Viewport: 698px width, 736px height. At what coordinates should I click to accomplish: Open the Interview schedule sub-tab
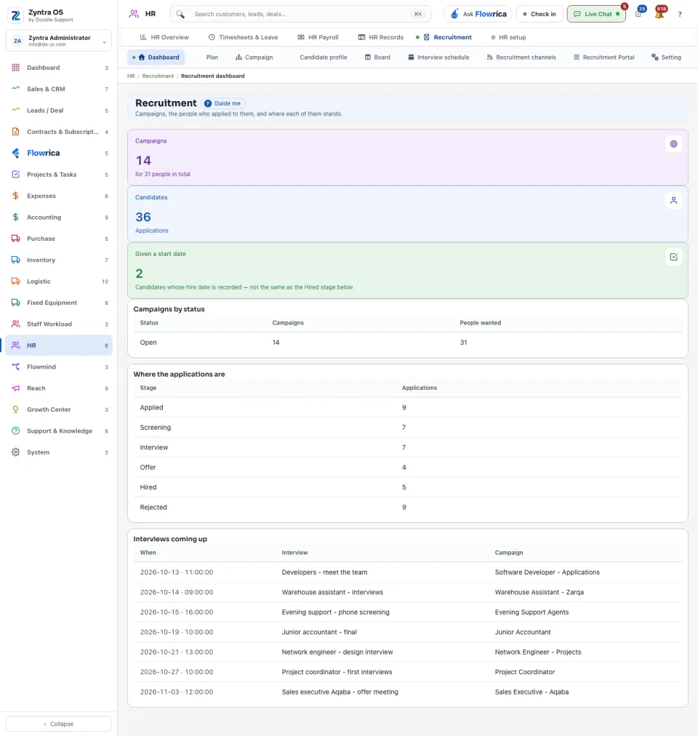coord(438,57)
